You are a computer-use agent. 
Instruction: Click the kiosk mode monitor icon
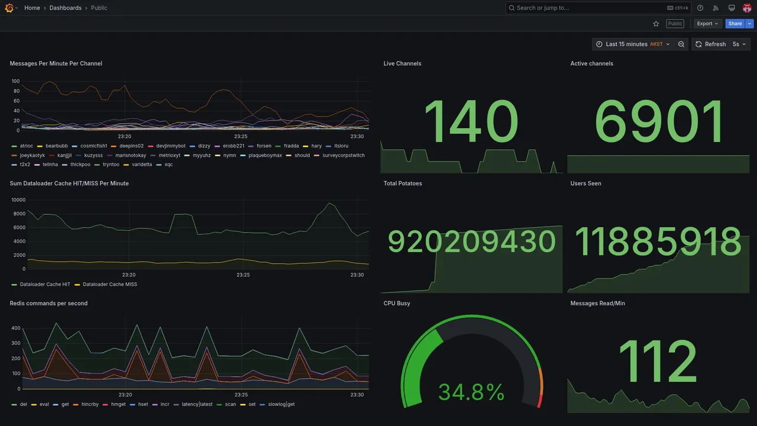point(732,8)
